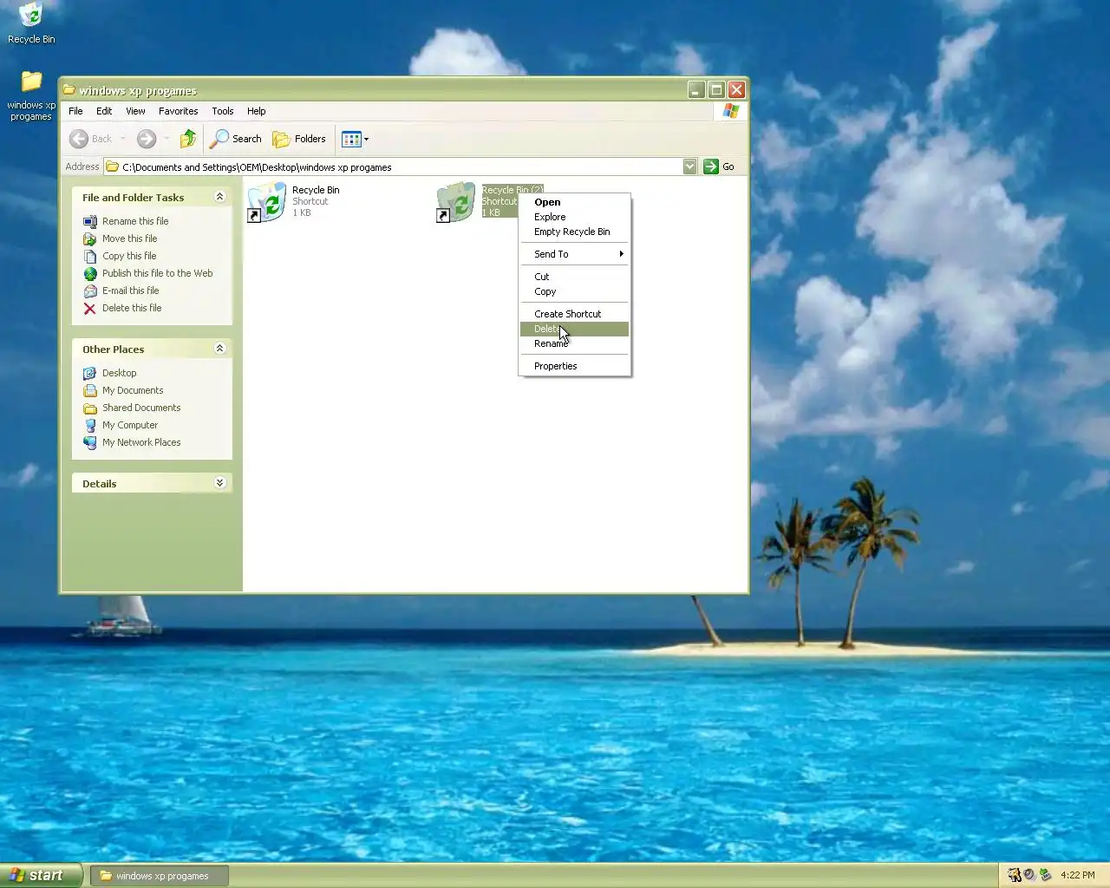Open the Help menu
The height and width of the screenshot is (888, 1110).
(256, 111)
